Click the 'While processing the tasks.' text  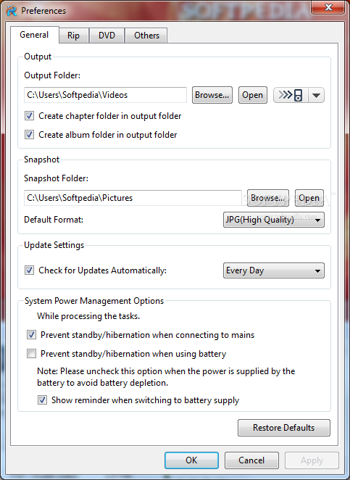pos(88,316)
